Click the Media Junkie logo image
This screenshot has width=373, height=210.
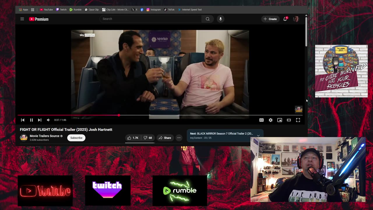[341, 71]
